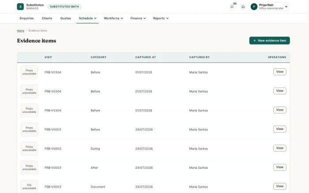Expand the Reports menu
The image size is (309, 193).
click(161, 19)
